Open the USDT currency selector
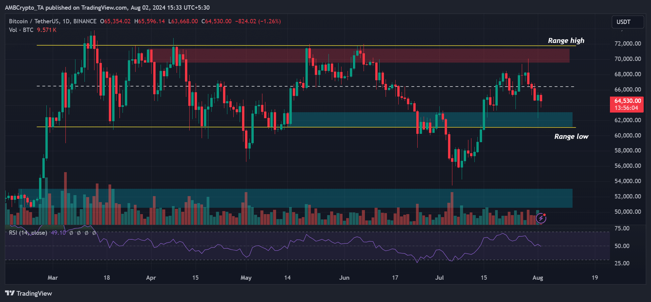The width and height of the screenshot is (651, 302). click(628, 22)
